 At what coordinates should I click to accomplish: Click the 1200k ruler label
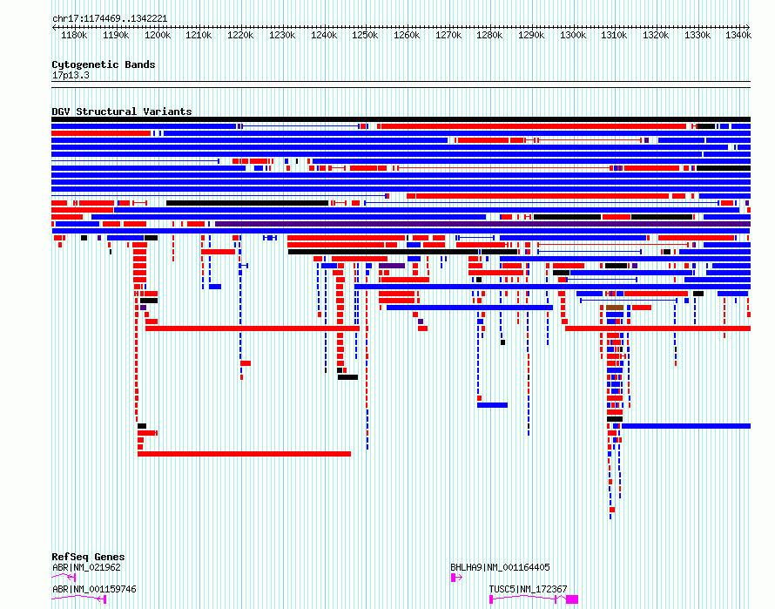click(157, 35)
